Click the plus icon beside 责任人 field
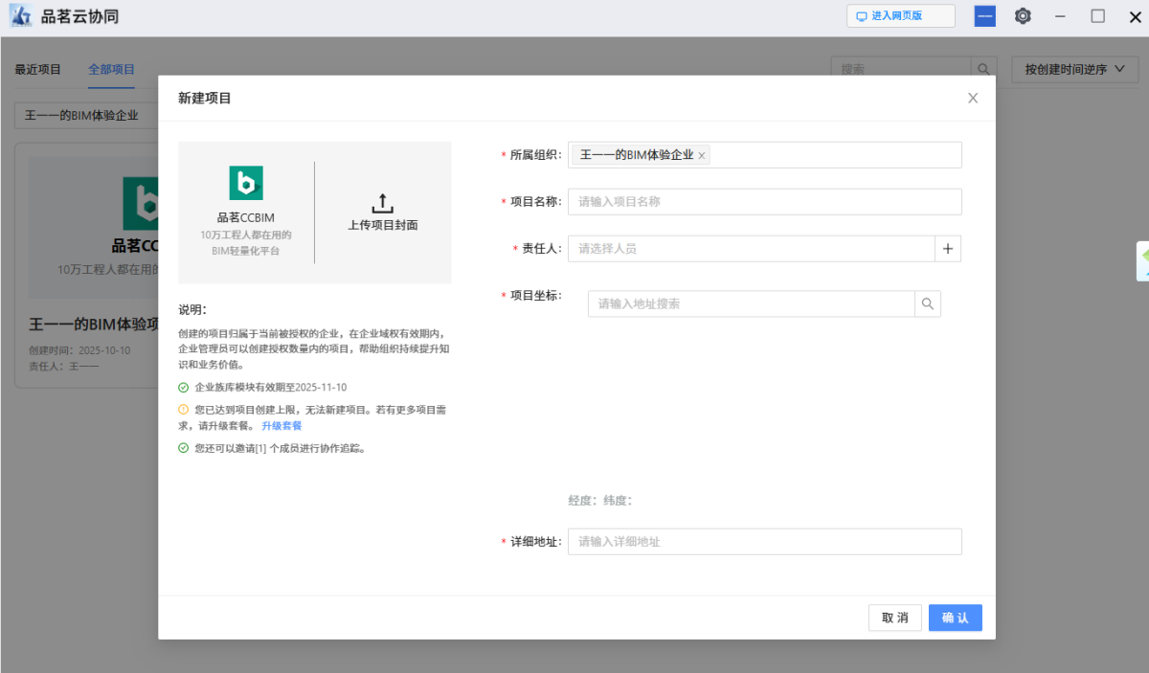 [948, 249]
